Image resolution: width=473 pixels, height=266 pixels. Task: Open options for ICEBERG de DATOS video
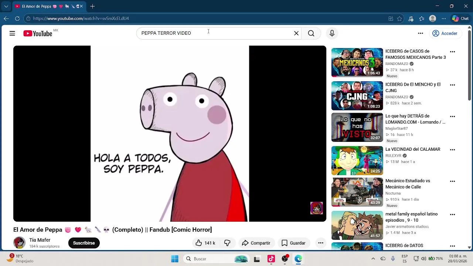point(452,246)
